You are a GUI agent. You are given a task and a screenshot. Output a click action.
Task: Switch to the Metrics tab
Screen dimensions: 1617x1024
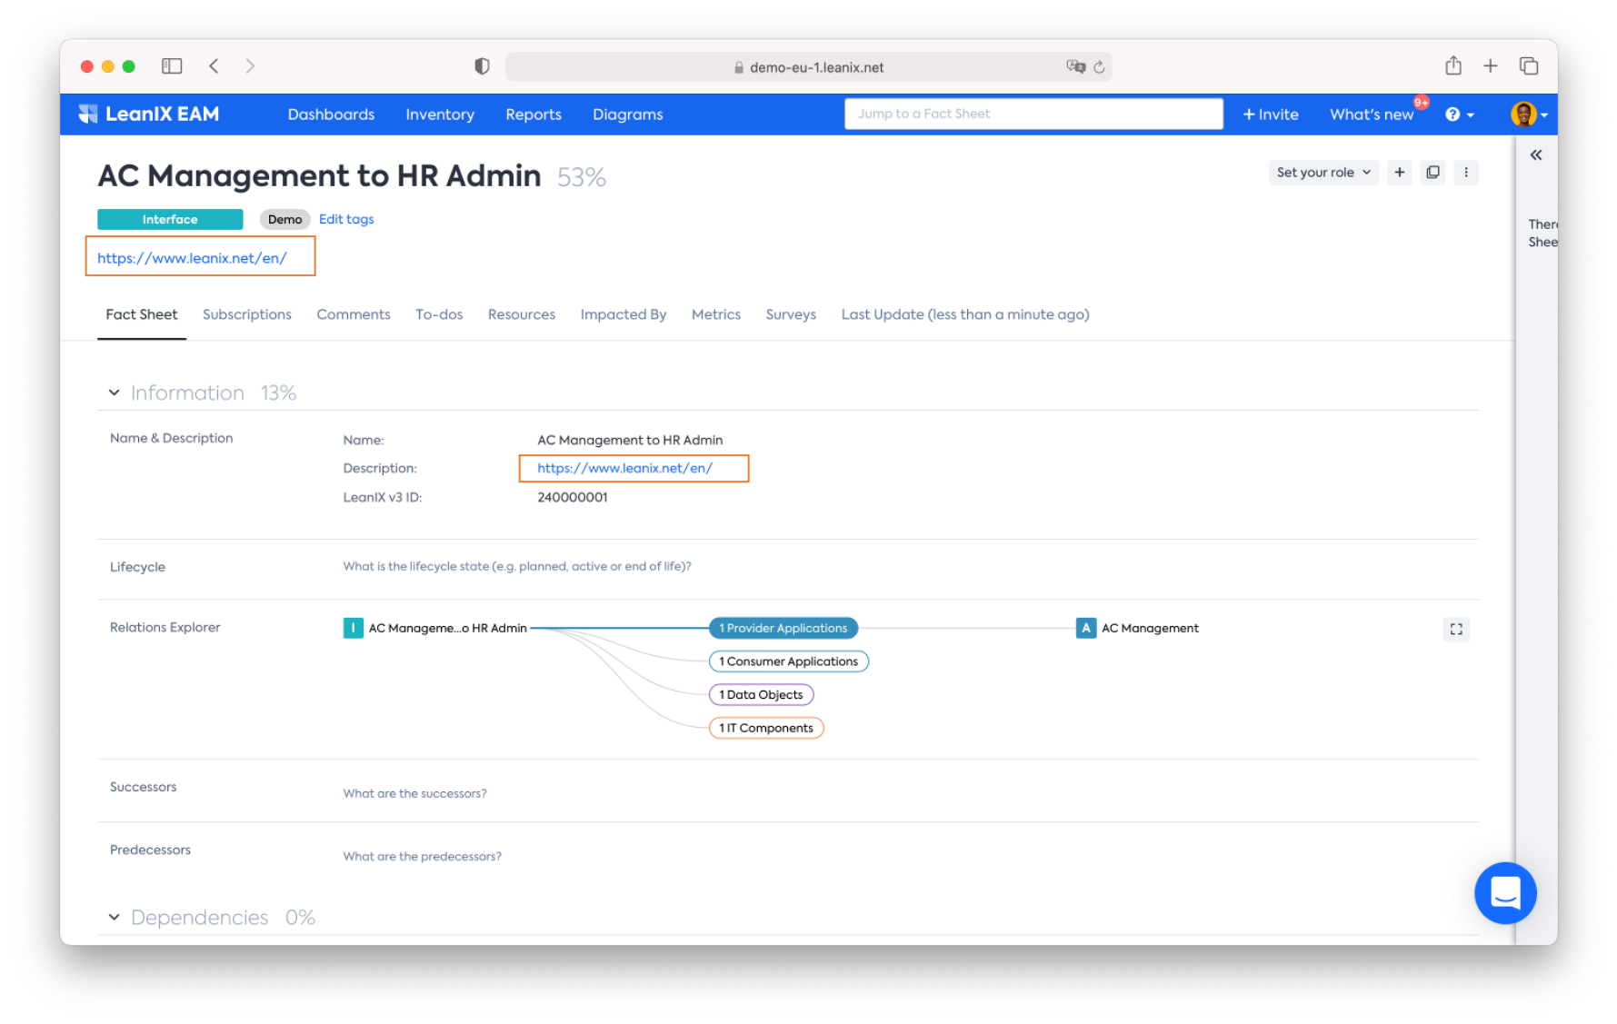click(x=716, y=314)
